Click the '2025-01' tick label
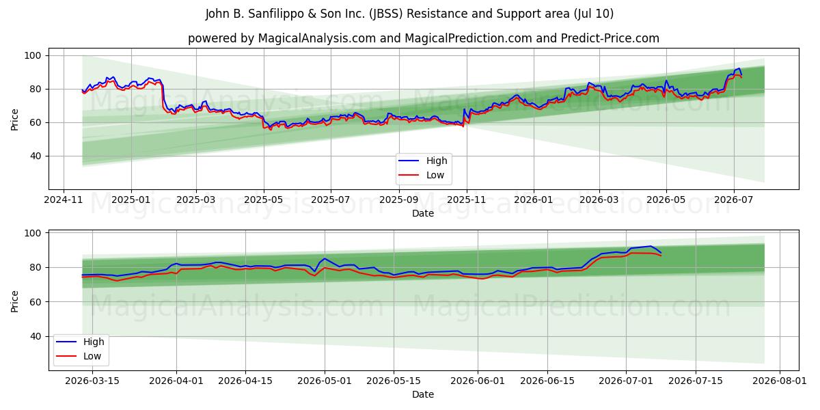 (131, 200)
